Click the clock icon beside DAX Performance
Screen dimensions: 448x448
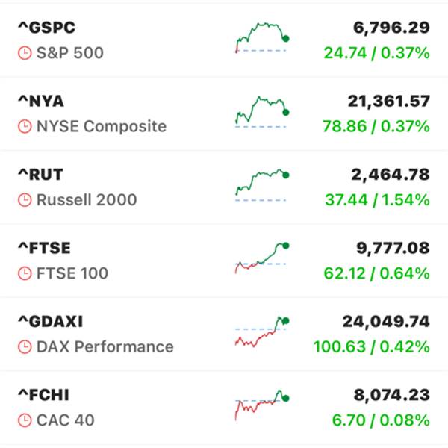click(x=25, y=347)
